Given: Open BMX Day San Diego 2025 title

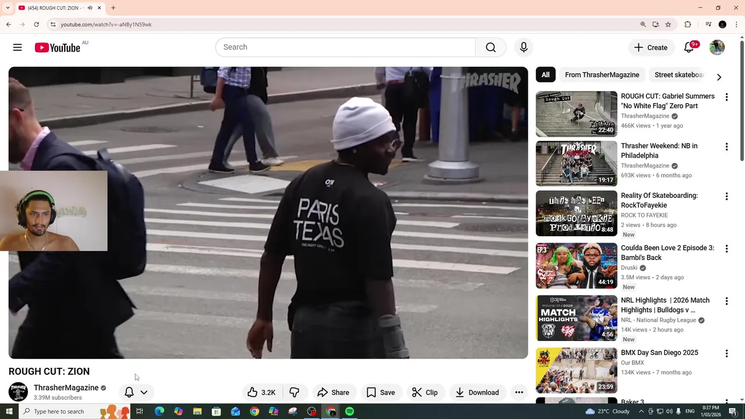Looking at the screenshot, I should 659,353.
